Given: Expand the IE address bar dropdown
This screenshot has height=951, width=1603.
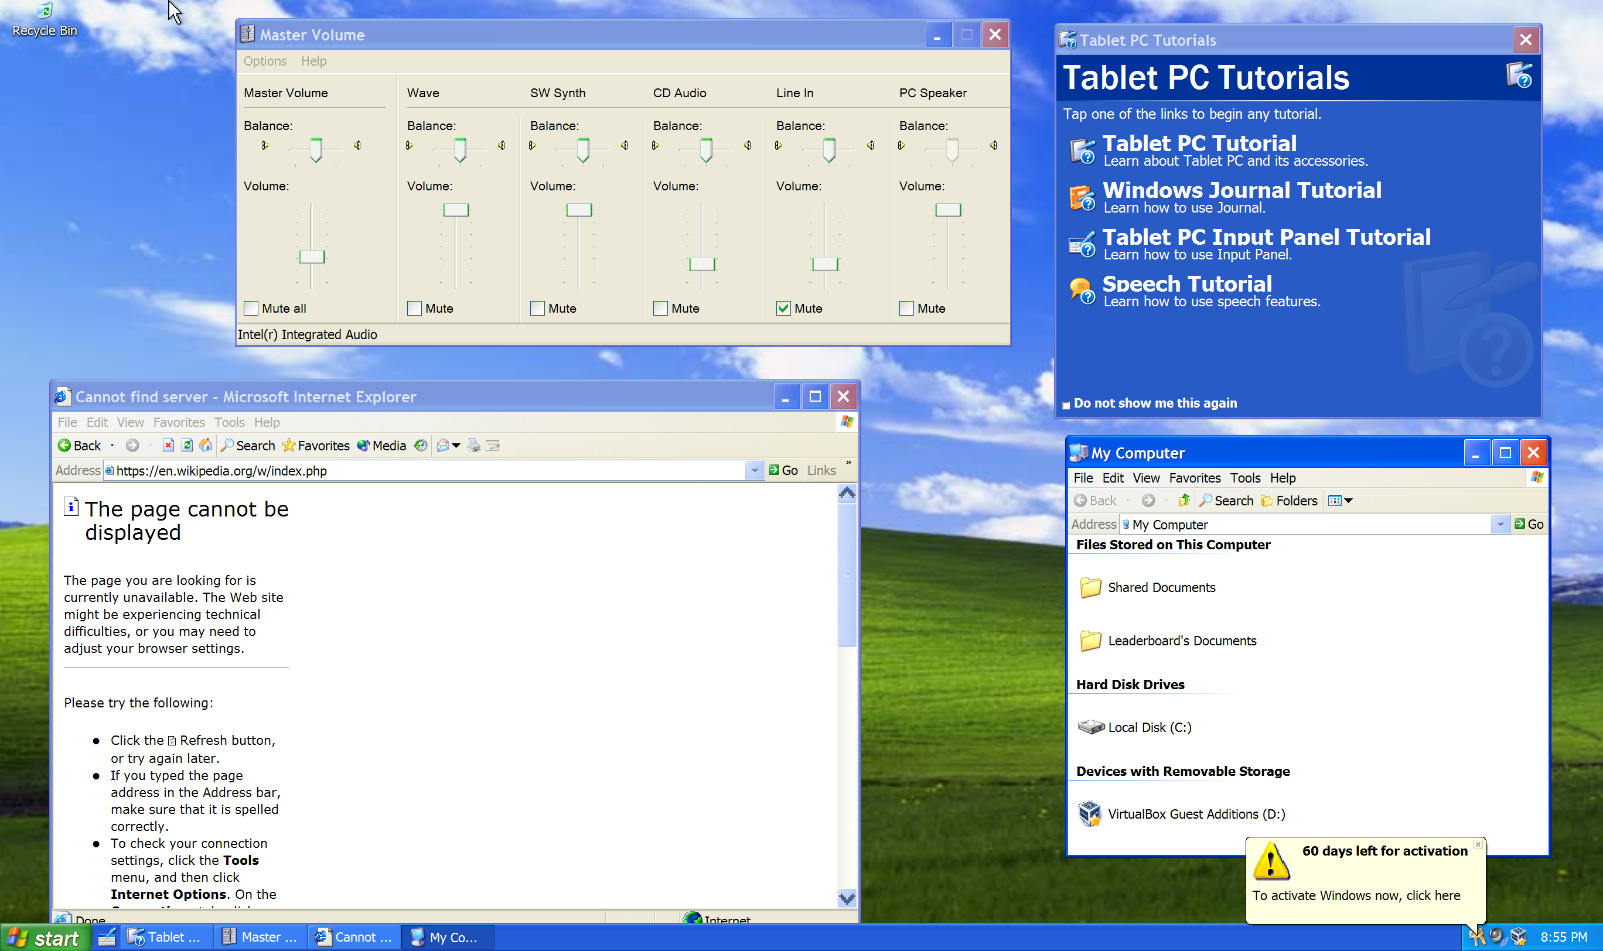Looking at the screenshot, I should [754, 470].
